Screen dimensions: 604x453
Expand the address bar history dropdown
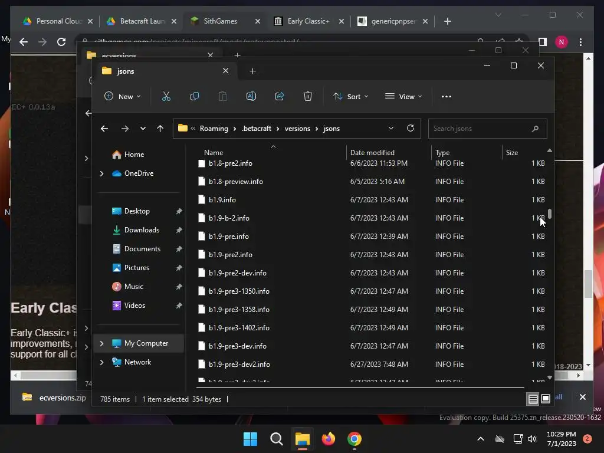[x=391, y=128]
